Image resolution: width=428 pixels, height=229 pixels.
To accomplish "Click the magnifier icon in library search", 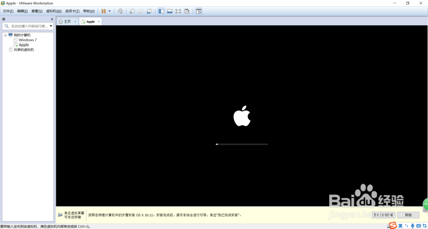I will click(6, 26).
